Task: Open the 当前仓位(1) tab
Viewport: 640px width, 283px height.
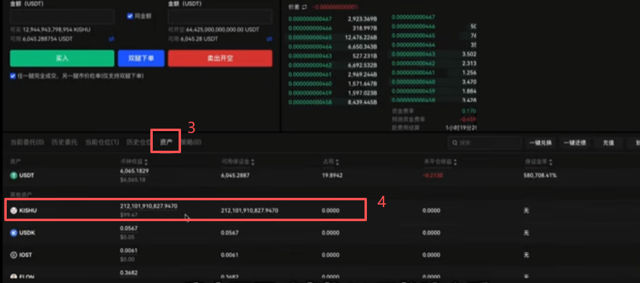Action: (x=102, y=142)
